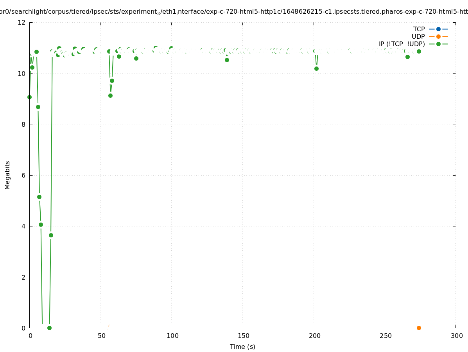Select the IP (!TCP !UDP) legend label

pyautogui.click(x=402, y=44)
